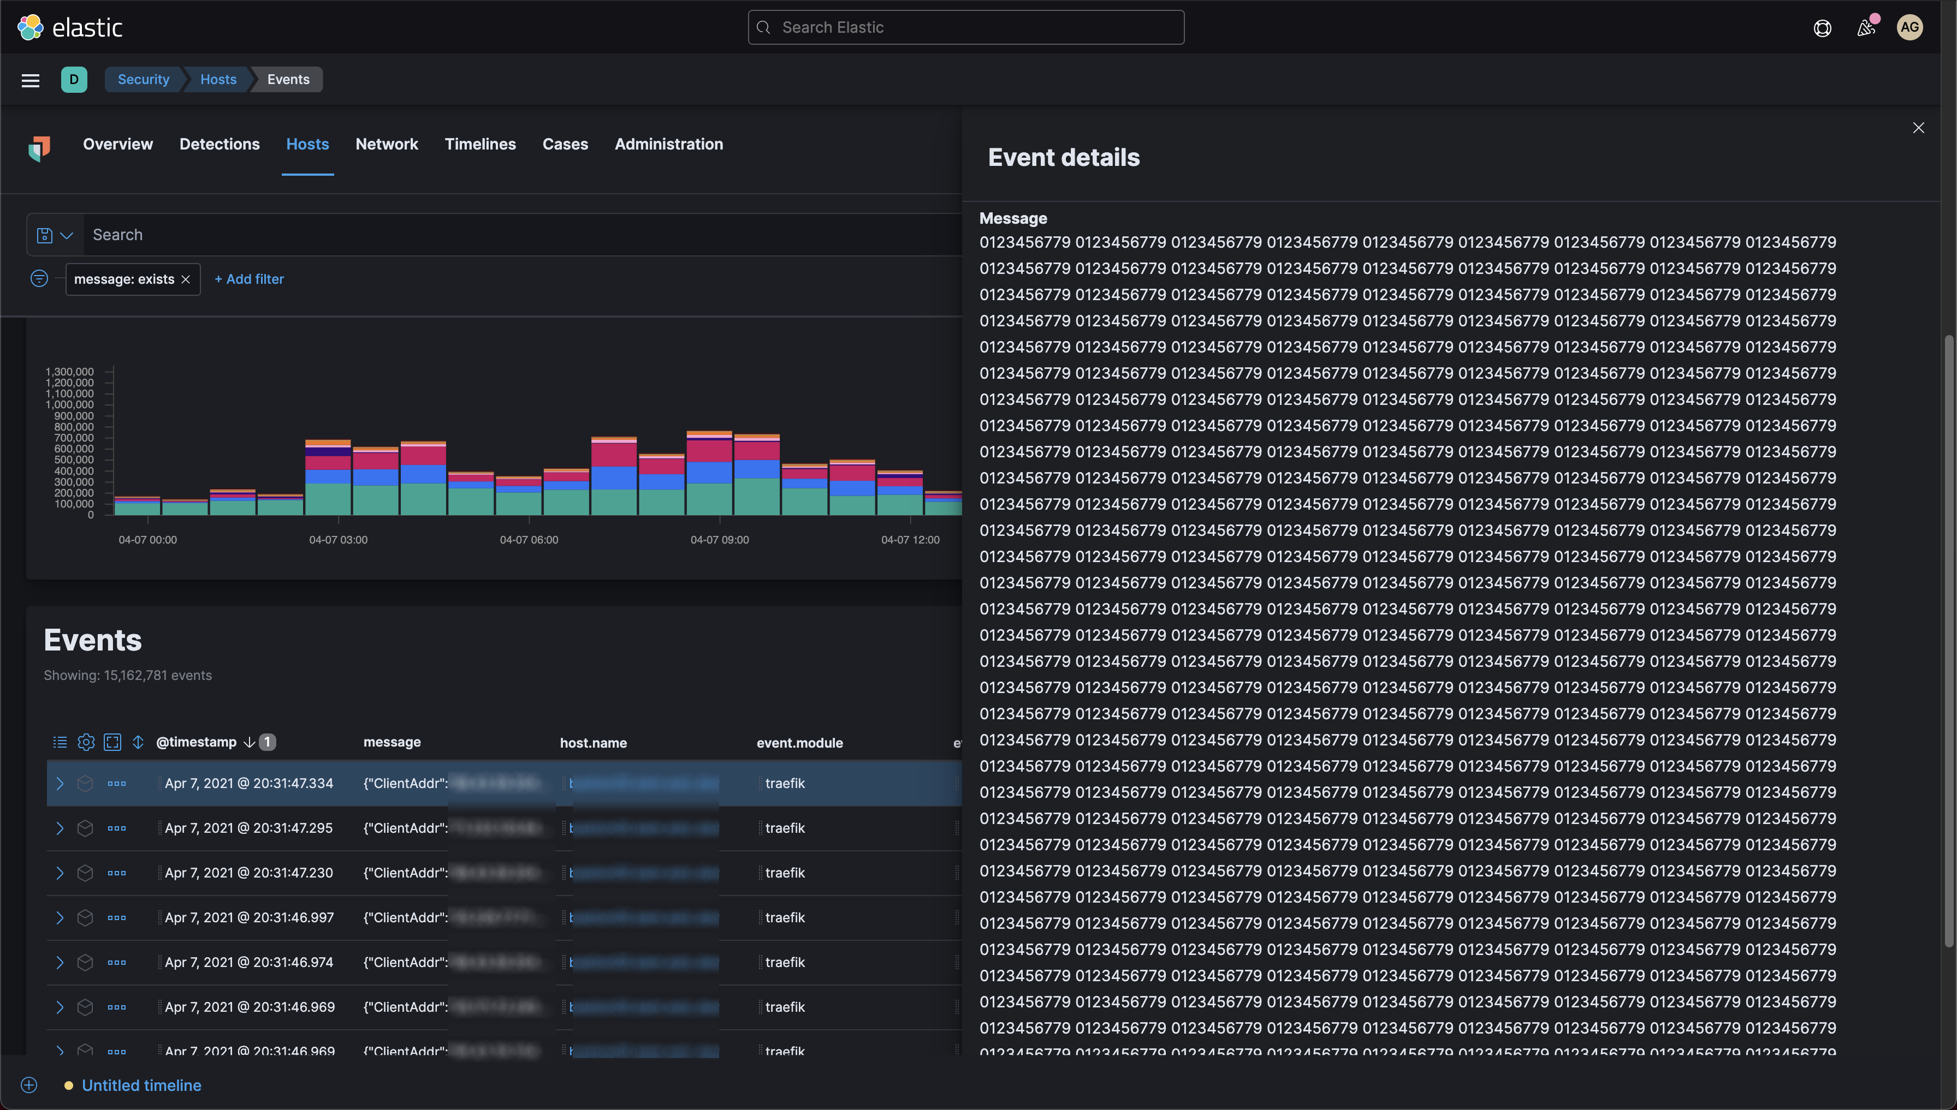Click the Events breadcrumb

288,79
